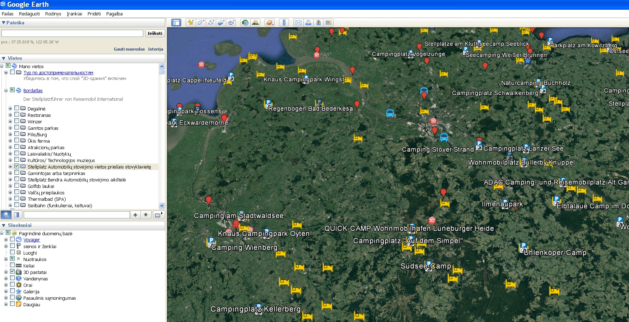The image size is (629, 322).
Task: Select the Seilbahn (funikulieriai, keltuvai) row
Action: [60, 205]
